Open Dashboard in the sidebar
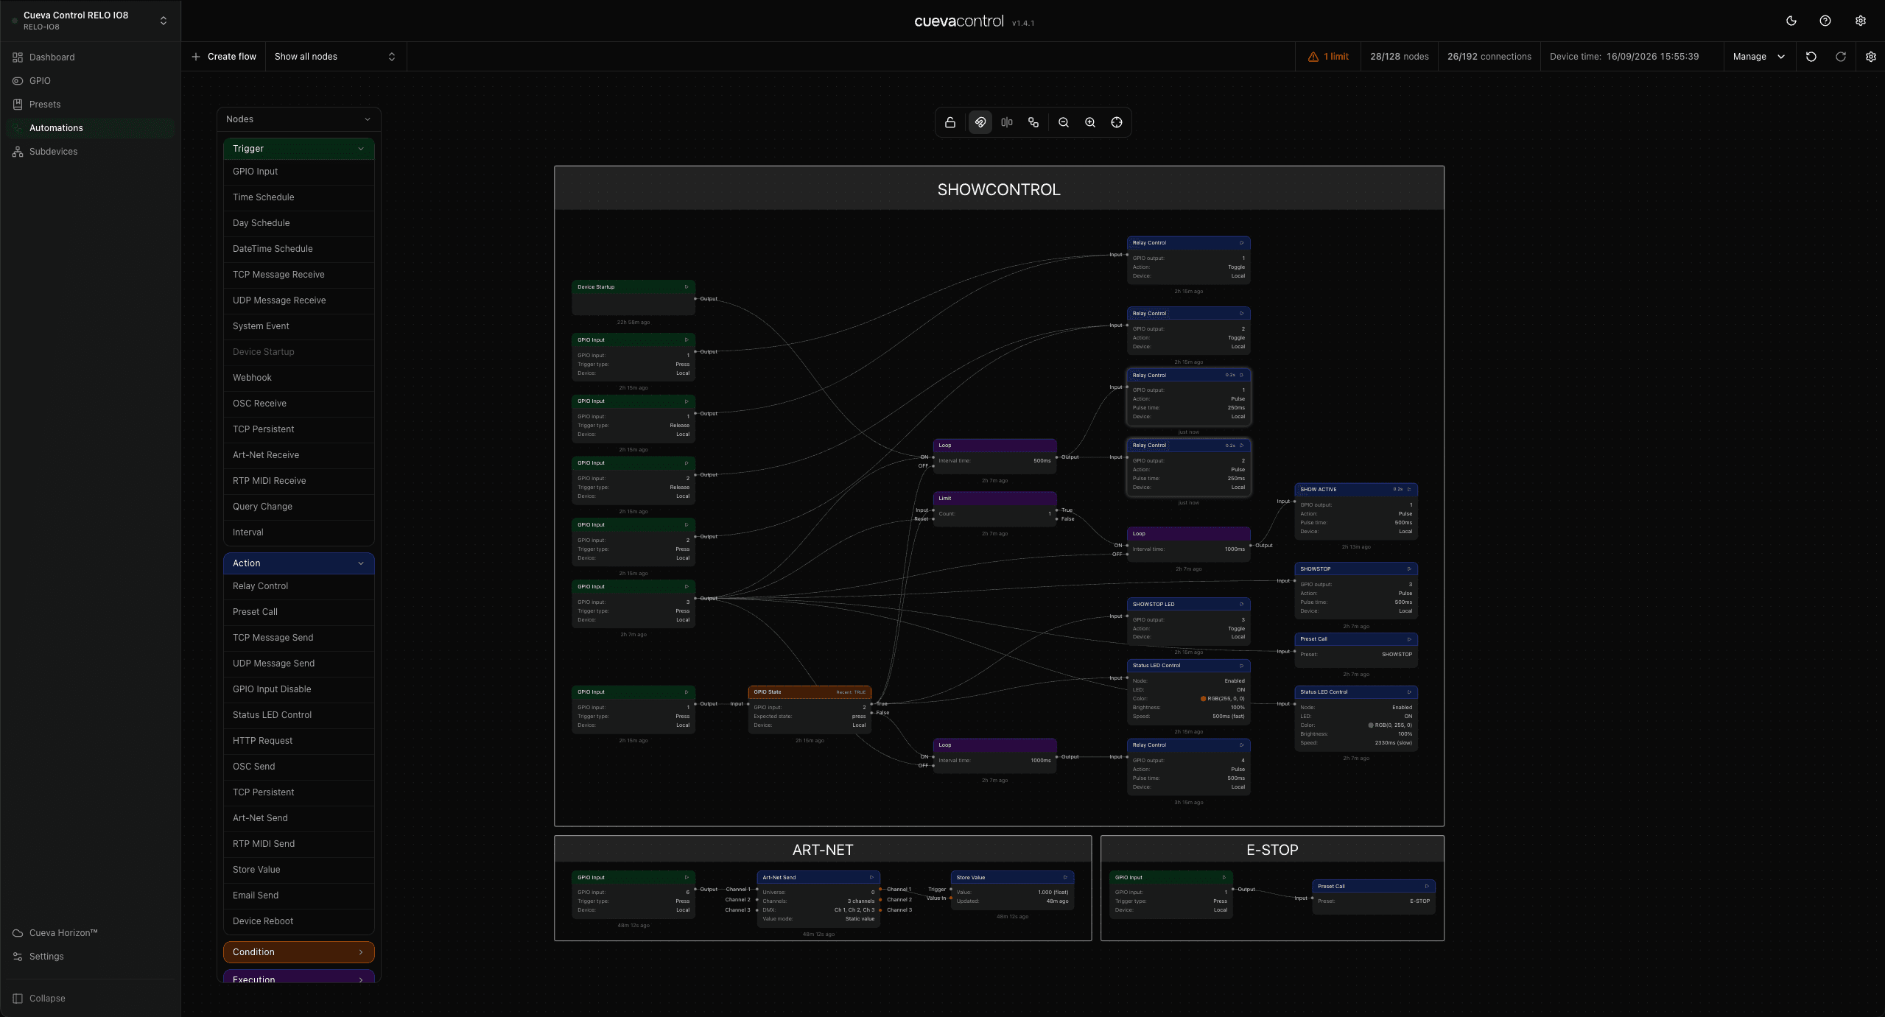1885x1017 pixels. pos(91,57)
